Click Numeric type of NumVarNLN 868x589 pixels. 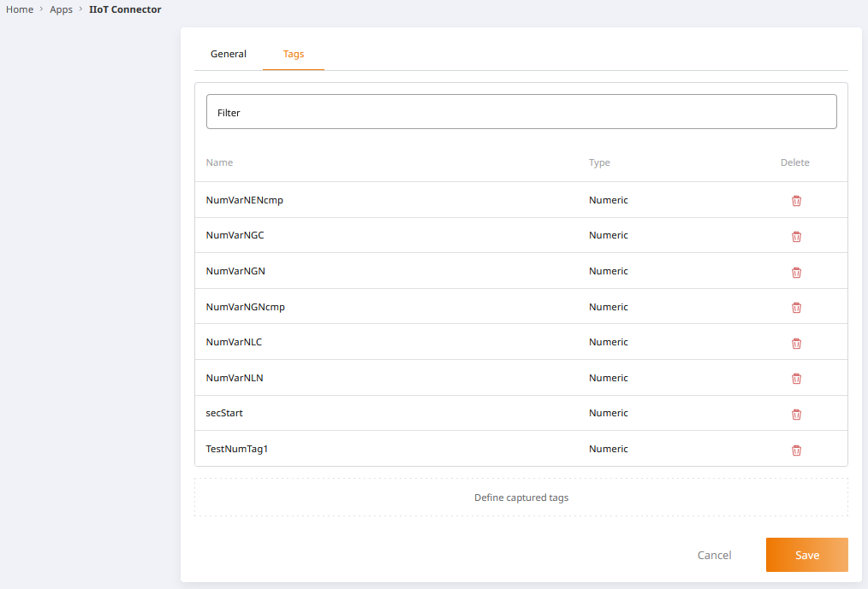[x=608, y=378]
